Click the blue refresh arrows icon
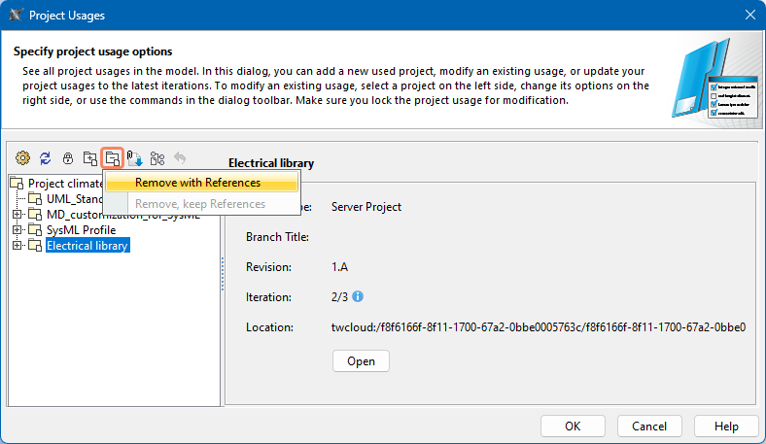 (x=45, y=157)
